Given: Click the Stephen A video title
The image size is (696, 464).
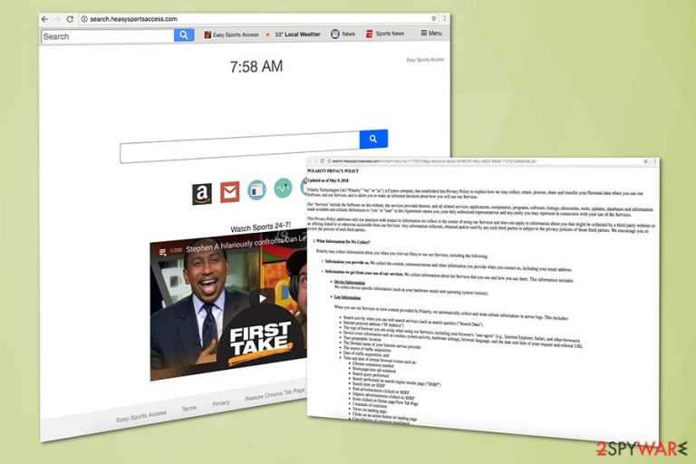Looking at the screenshot, I should tap(246, 244).
